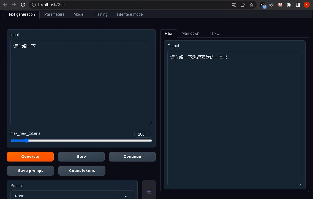Open the Model tab

pos(79,14)
